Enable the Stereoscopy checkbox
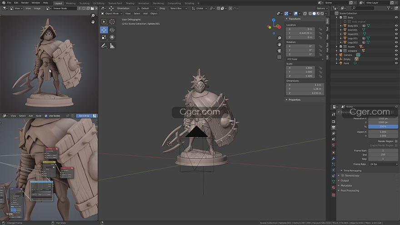 coord(343,175)
